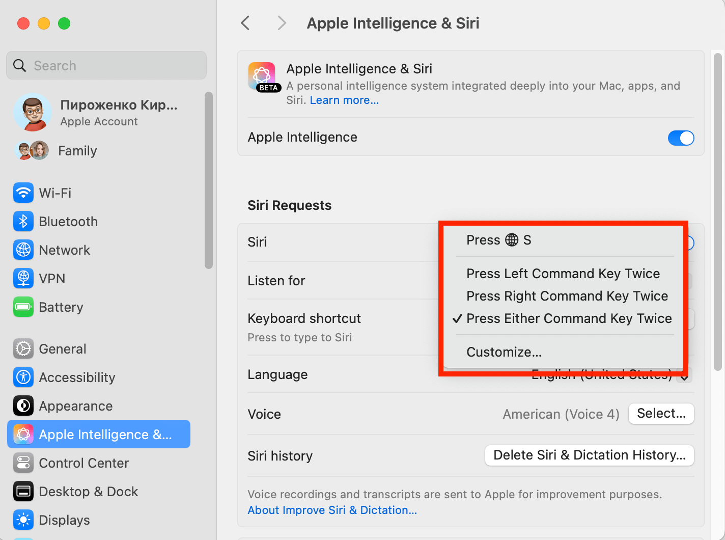The image size is (725, 540).
Task: Open Appearance settings icon
Action: coord(23,406)
